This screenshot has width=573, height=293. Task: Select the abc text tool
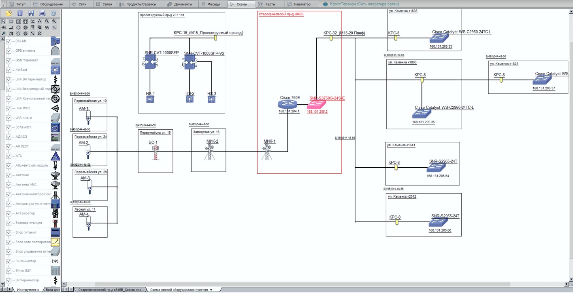pyautogui.click(x=4, y=27)
